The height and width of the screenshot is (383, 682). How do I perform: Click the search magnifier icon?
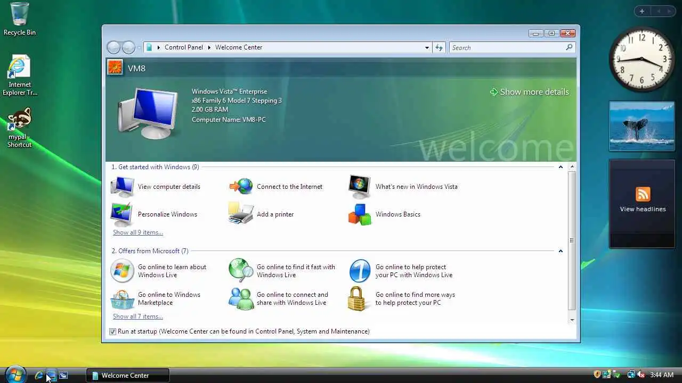click(569, 47)
